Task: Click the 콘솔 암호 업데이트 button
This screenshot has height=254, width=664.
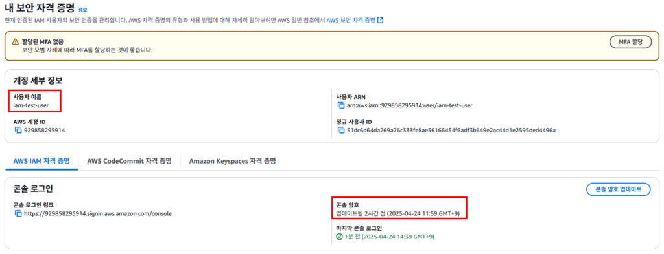Action: [618, 189]
